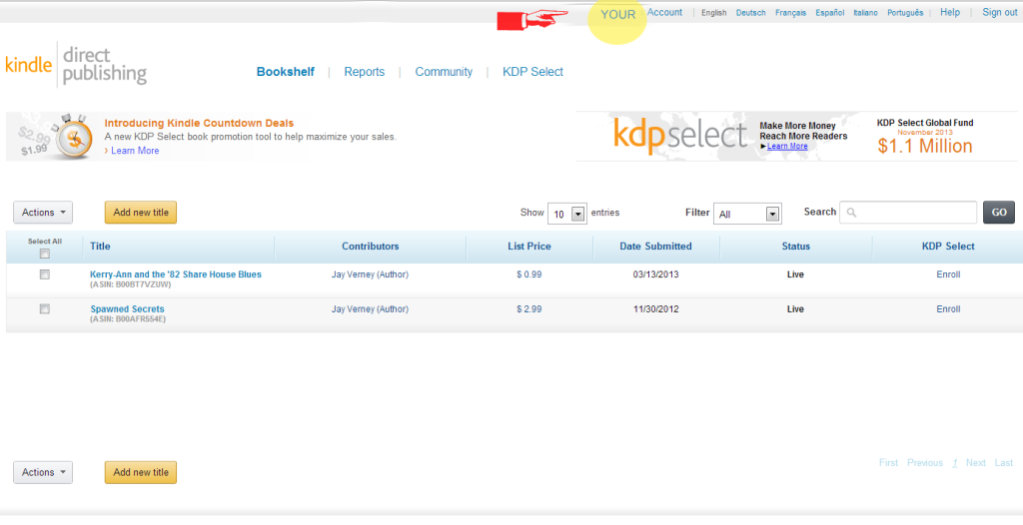
Task: Switch language to Français
Action: tap(791, 12)
